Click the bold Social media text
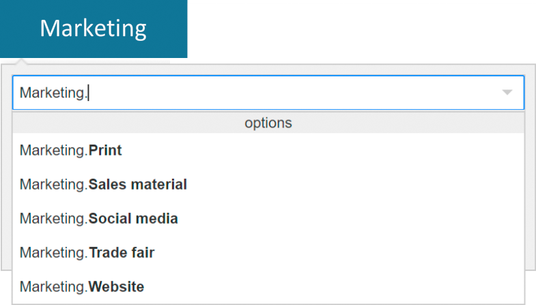The image size is (536, 305). pyautogui.click(x=133, y=219)
